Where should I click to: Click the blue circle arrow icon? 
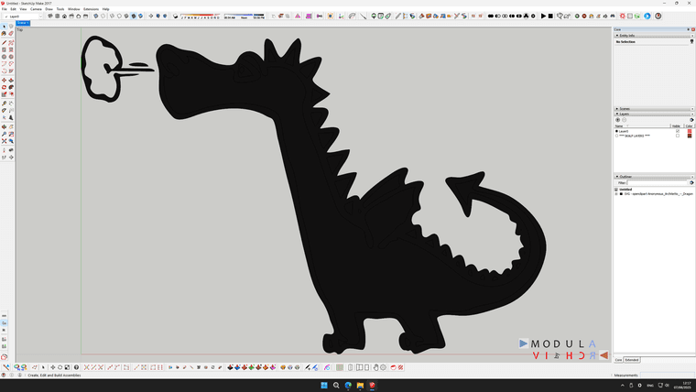click(647, 16)
